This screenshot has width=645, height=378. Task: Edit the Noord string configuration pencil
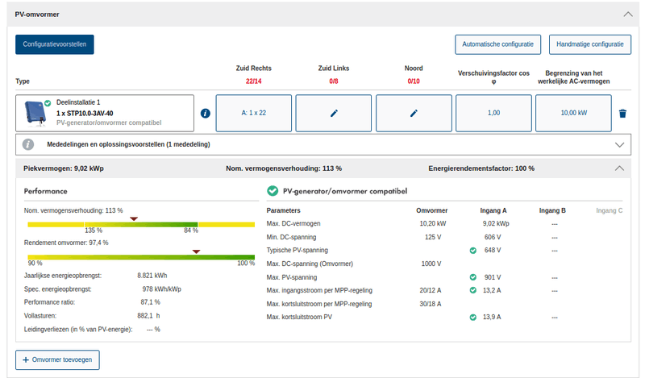414,114
